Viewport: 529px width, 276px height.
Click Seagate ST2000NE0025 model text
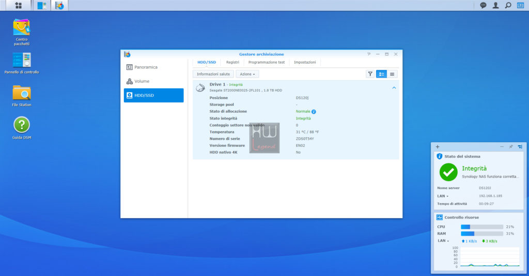point(245,90)
